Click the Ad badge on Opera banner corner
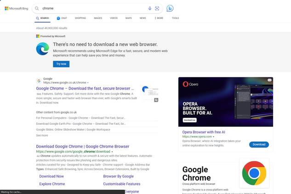Viewport: 291px width, 194px height. pyautogui.click(x=269, y=80)
